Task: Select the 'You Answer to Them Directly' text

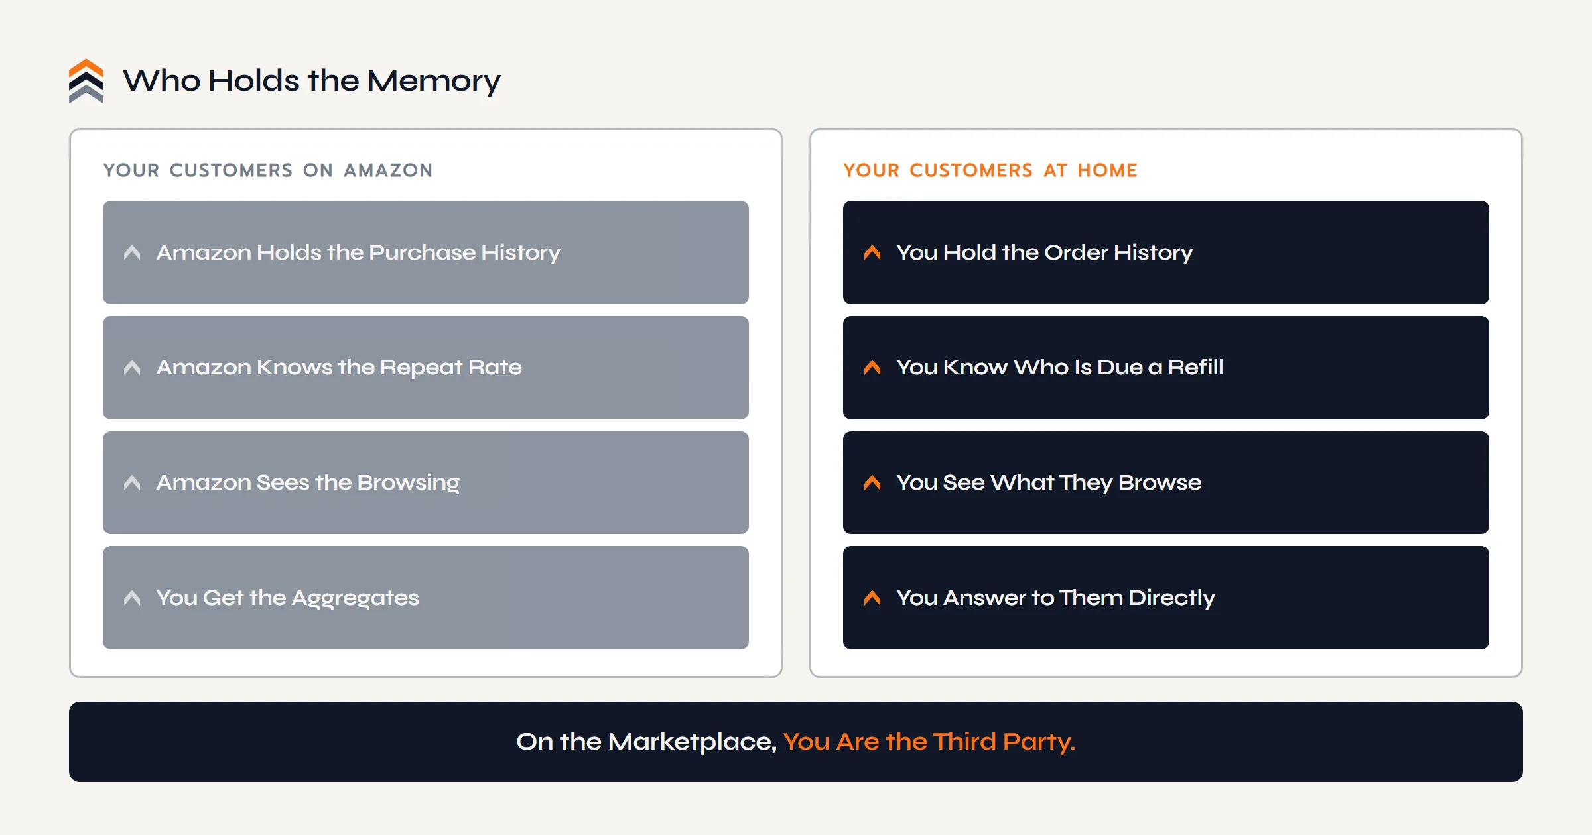Action: tap(1055, 598)
